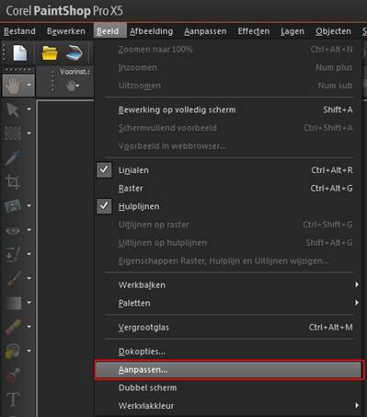This screenshot has width=367, height=417.
Task: Open file with the folder icon
Action: pos(50,52)
